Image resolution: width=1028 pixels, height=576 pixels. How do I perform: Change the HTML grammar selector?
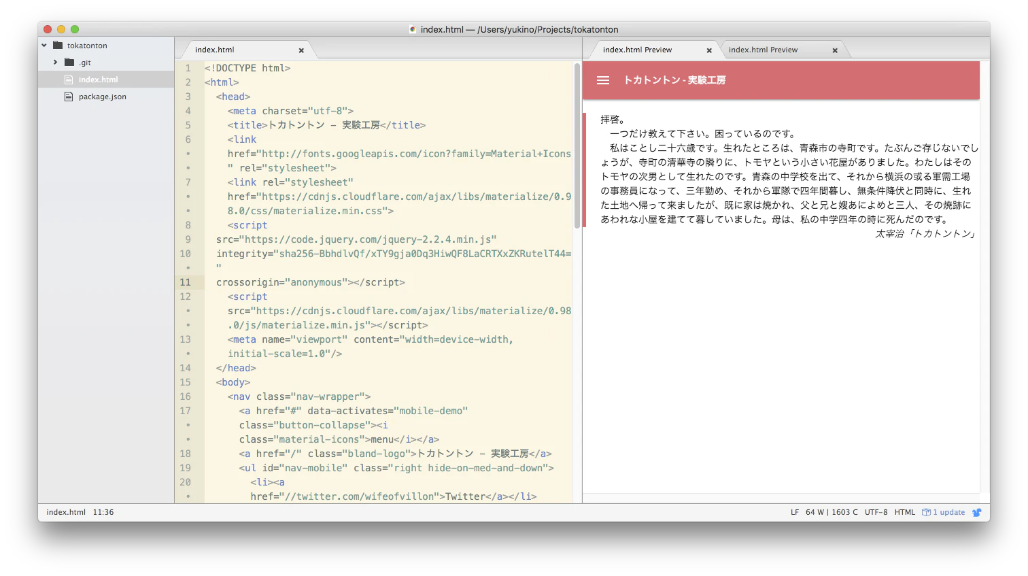point(904,512)
